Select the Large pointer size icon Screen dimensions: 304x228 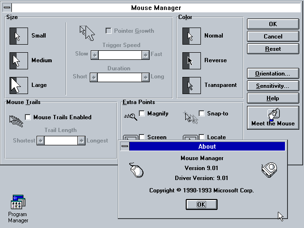(19, 85)
